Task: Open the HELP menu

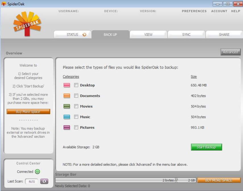Action: click(x=236, y=11)
